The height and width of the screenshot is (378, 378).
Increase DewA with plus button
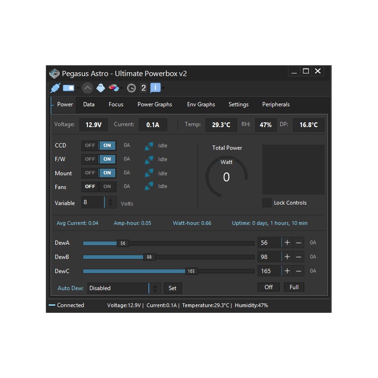coord(287,242)
